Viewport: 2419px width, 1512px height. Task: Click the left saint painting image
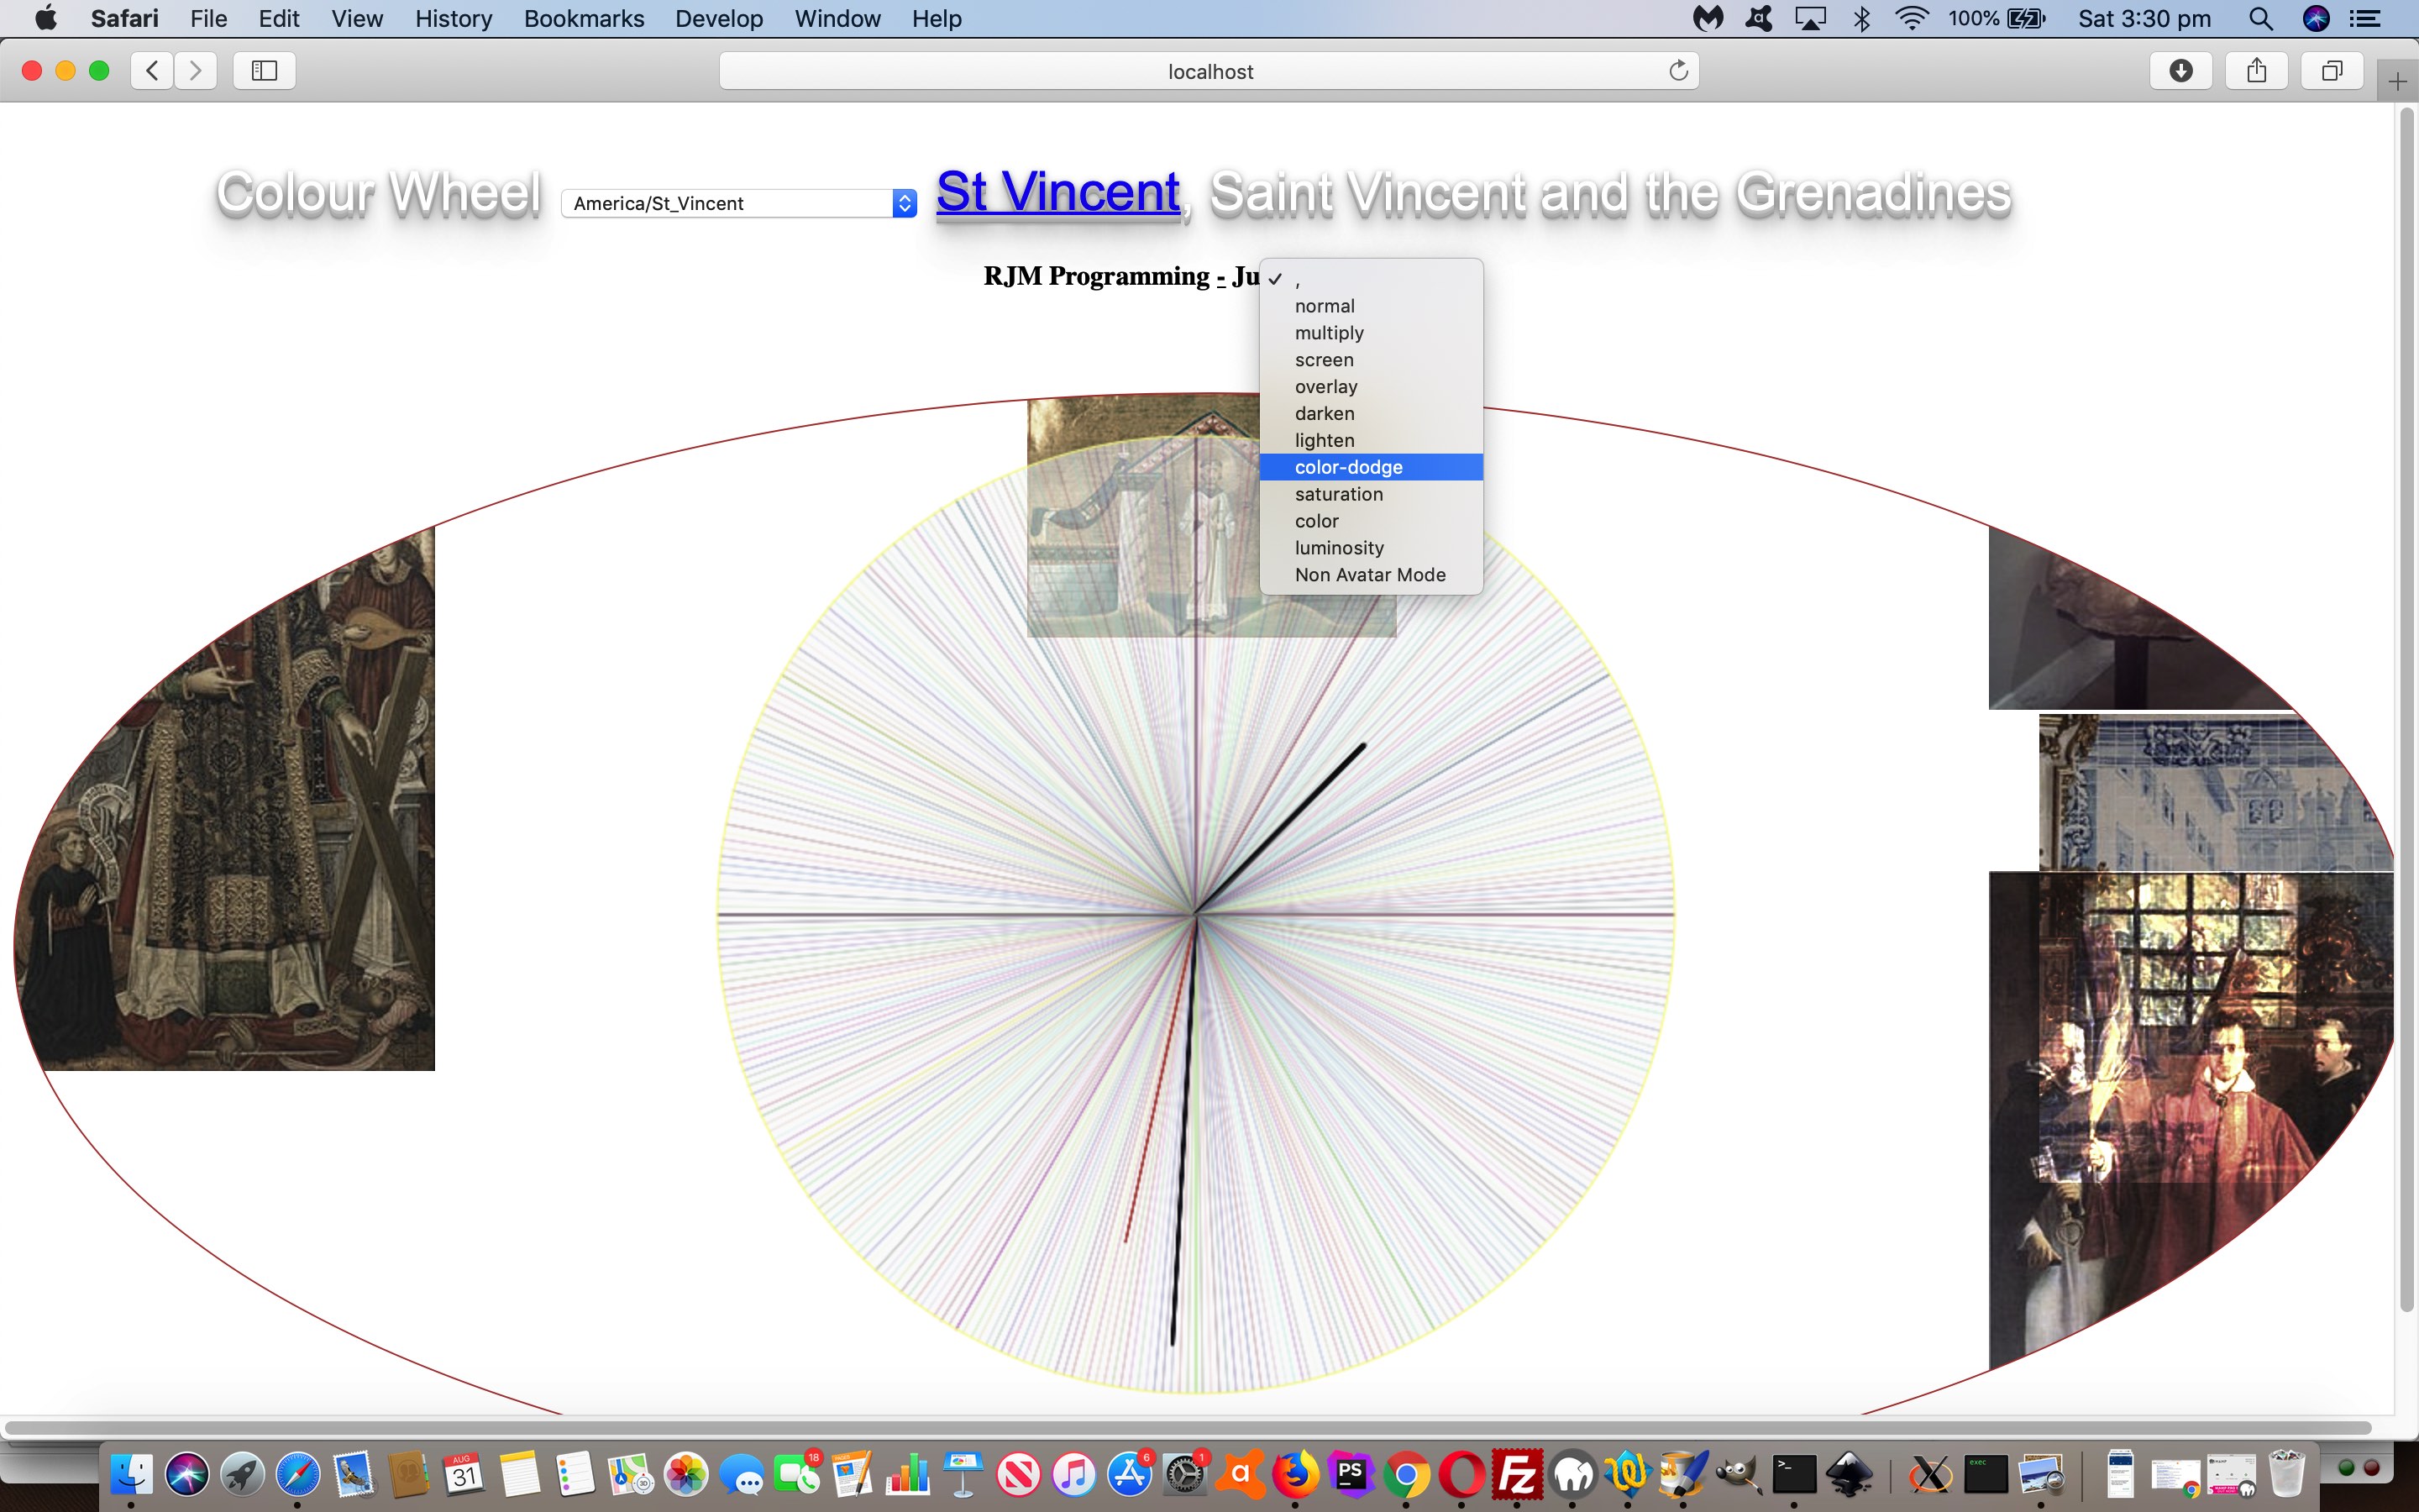[225, 799]
